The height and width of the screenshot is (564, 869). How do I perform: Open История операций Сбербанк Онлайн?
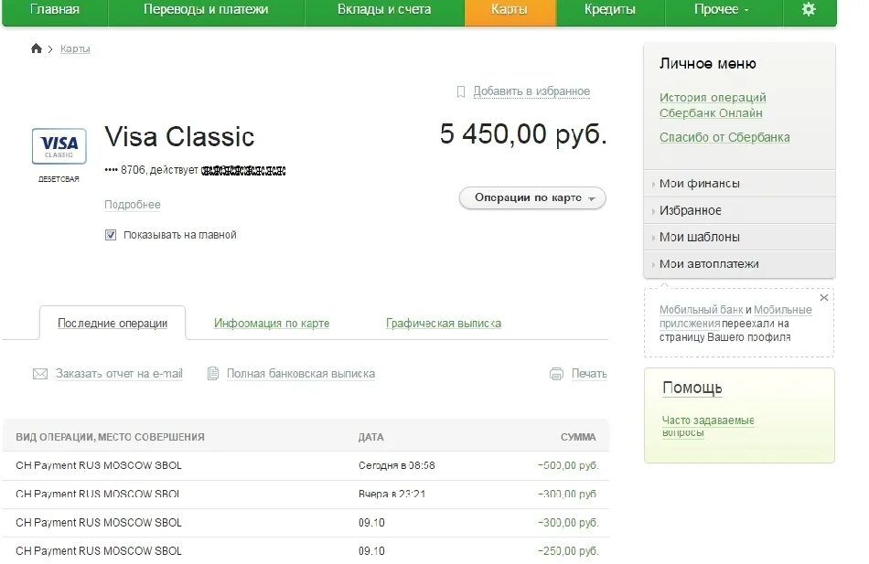pyautogui.click(x=713, y=103)
